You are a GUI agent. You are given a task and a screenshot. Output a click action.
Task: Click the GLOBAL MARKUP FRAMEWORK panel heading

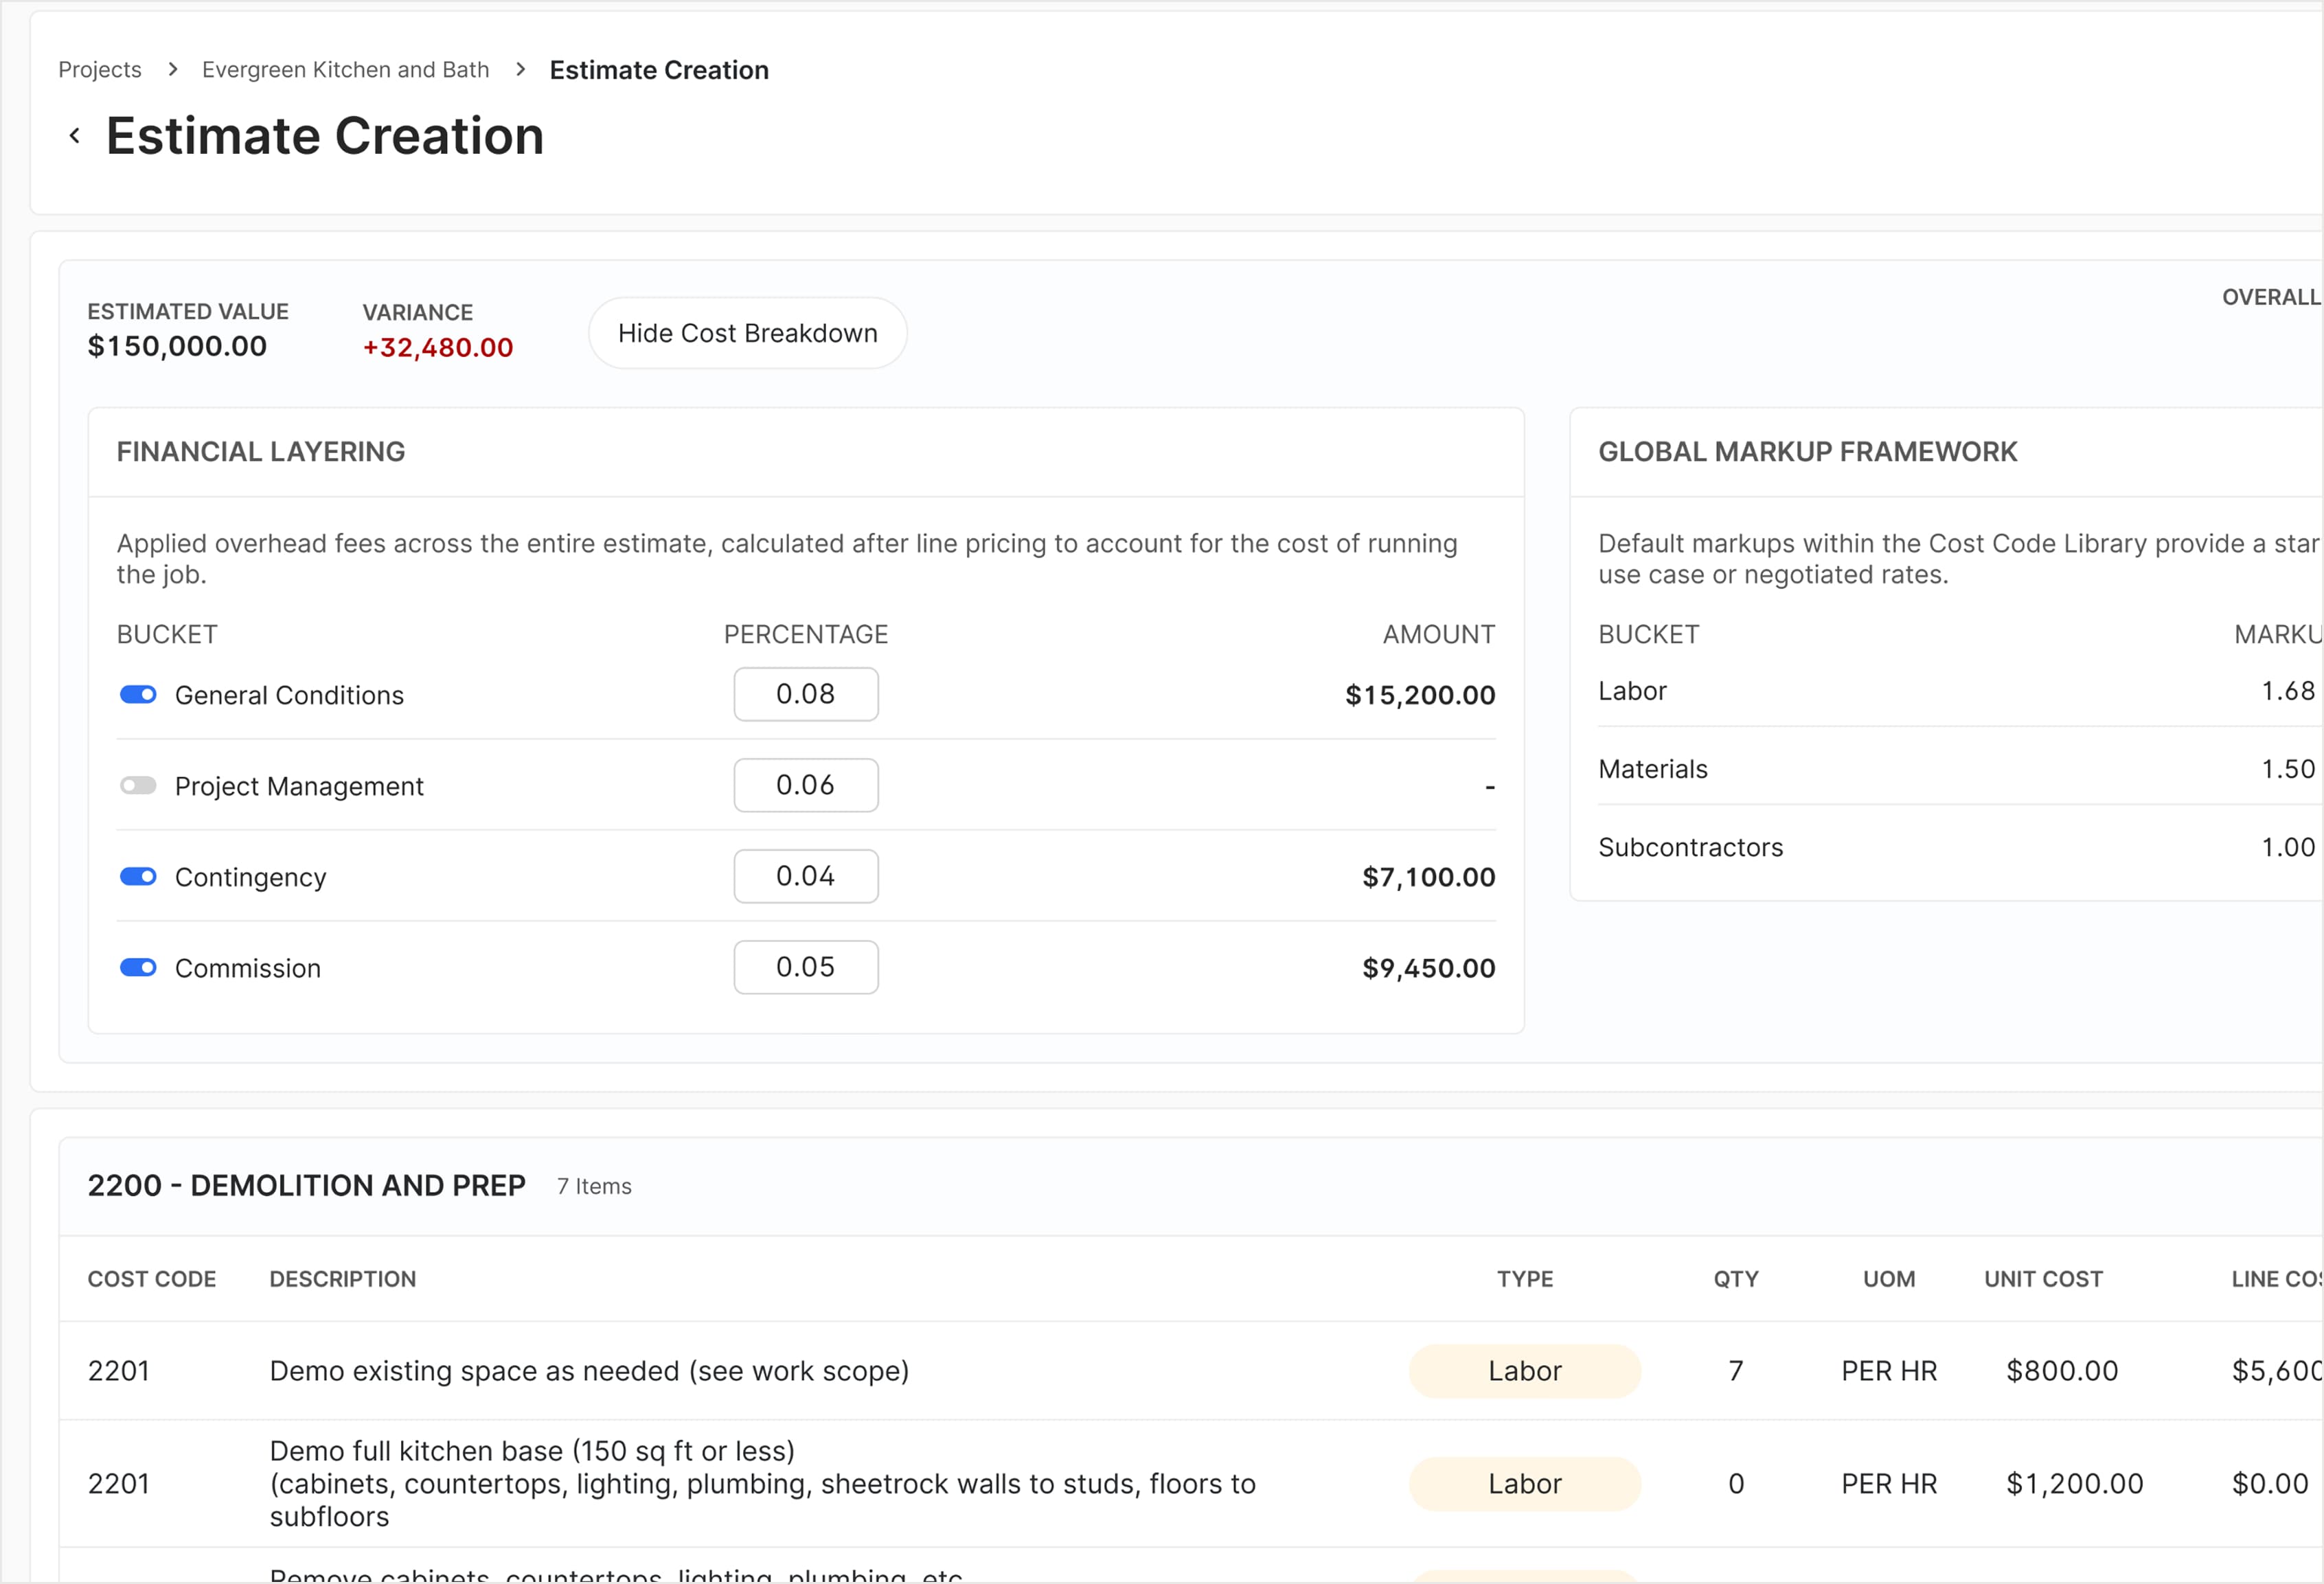tap(1807, 452)
